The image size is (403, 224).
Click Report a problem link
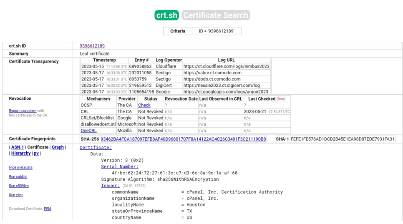23,111
